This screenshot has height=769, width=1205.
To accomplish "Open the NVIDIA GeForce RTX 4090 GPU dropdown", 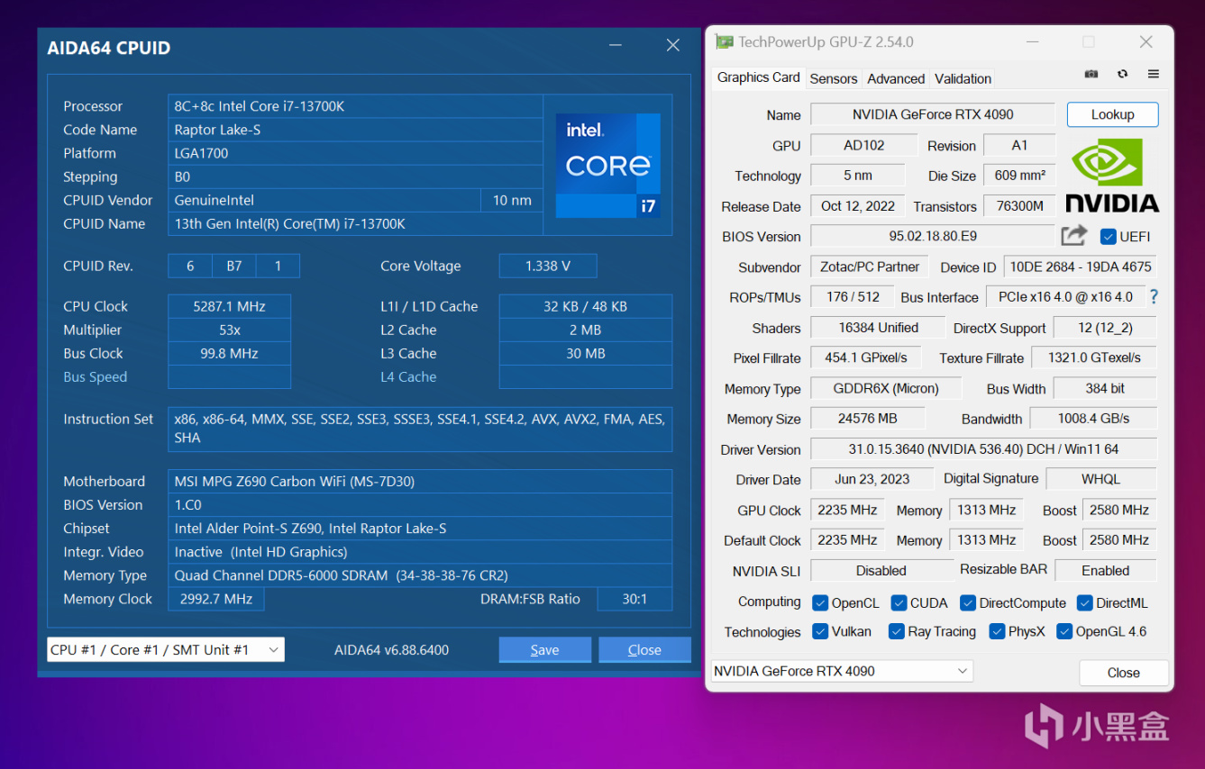I will pyautogui.click(x=842, y=671).
